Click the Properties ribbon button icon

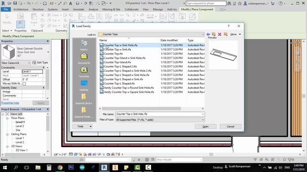click(x=21, y=24)
